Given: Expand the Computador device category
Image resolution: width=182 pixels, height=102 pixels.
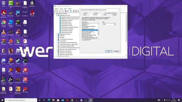Looking at the screenshot, I should 57,41.
